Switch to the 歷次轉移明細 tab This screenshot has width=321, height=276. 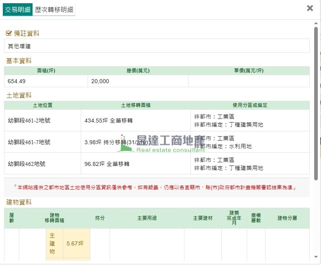(x=54, y=10)
